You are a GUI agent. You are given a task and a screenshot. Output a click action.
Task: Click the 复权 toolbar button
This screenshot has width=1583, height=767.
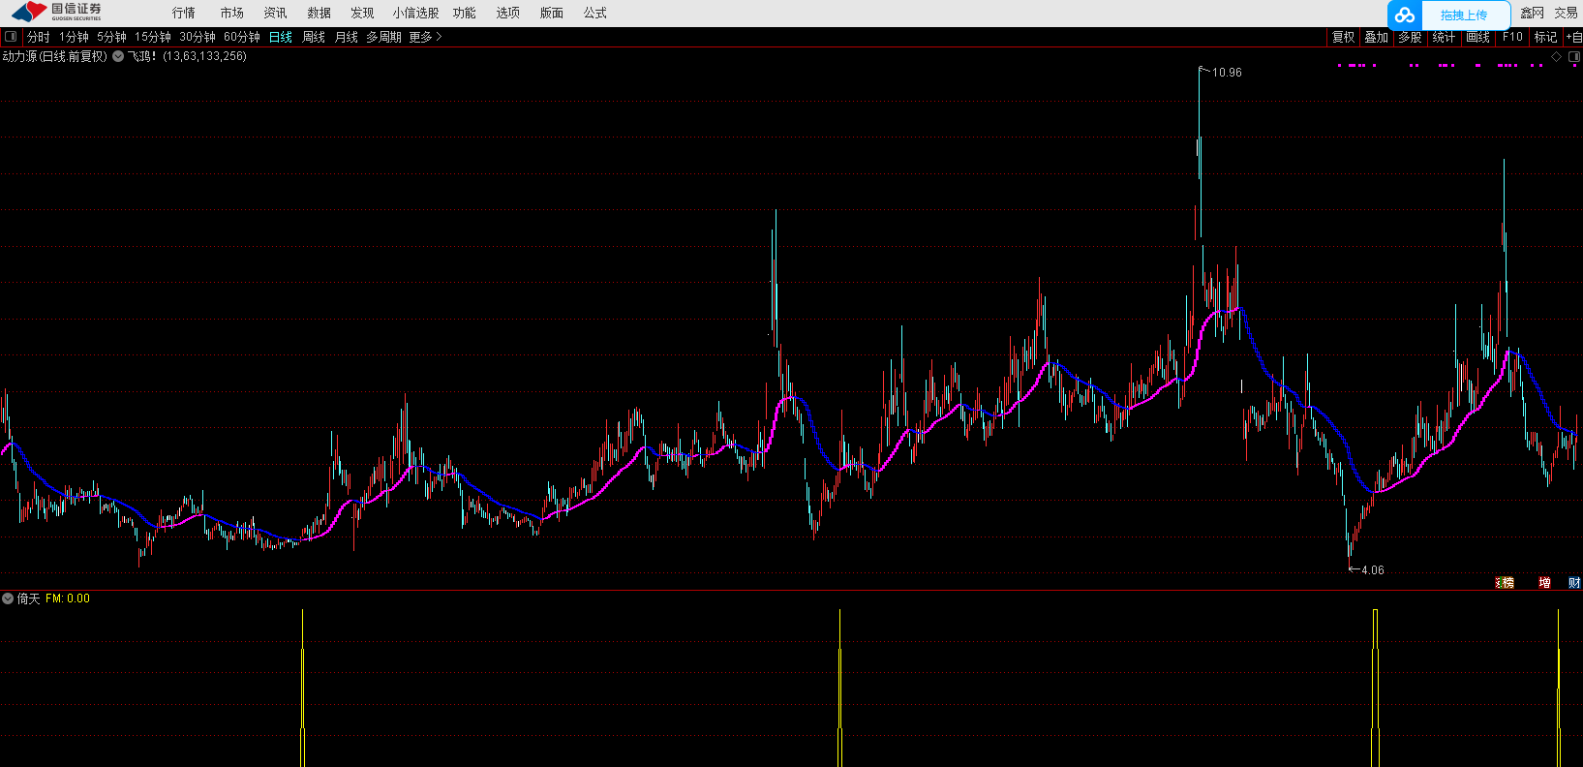[1344, 37]
